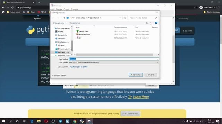Go up one folder level arrow
This screenshot has width=222, height=124.
tap(64, 18)
